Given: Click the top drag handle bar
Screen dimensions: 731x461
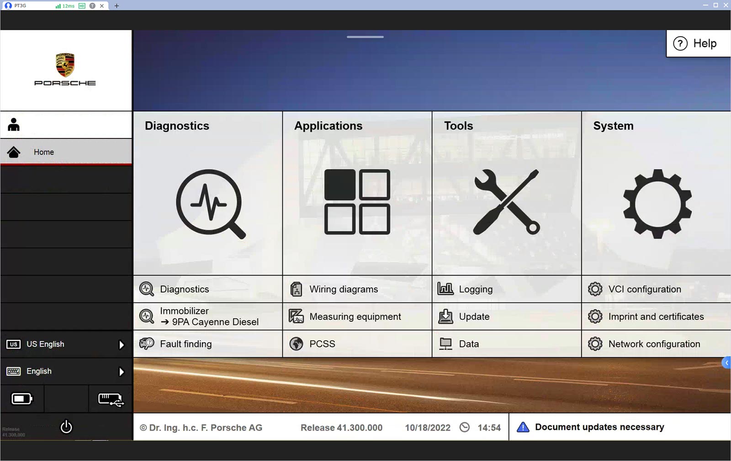Looking at the screenshot, I should (365, 37).
